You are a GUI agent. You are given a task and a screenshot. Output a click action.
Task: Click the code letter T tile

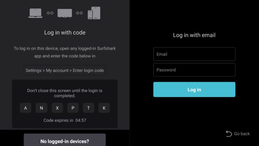[88, 108]
